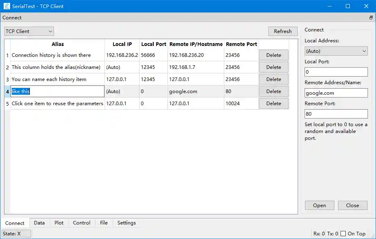The height and width of the screenshot is (239, 376).
Task: Select the Remote Port field showing 80
Action: click(x=336, y=114)
